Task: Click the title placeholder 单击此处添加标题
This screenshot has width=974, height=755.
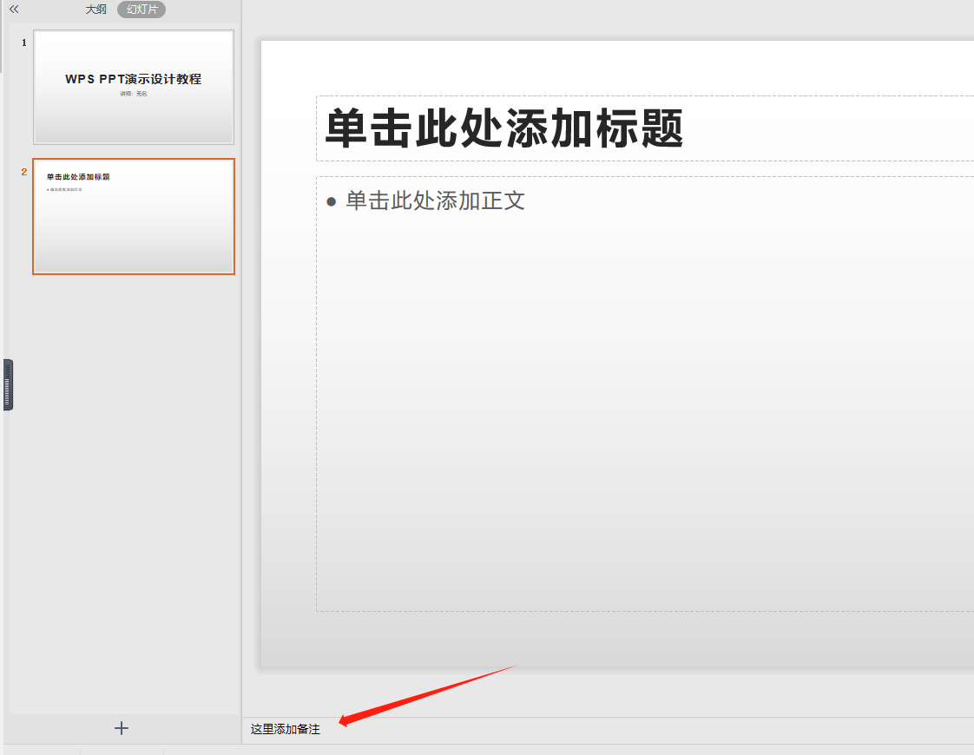Action: pyautogui.click(x=645, y=128)
